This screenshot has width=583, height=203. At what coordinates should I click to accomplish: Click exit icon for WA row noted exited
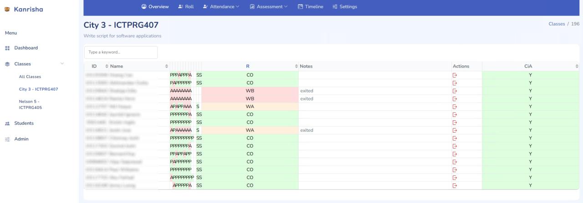pos(454,130)
